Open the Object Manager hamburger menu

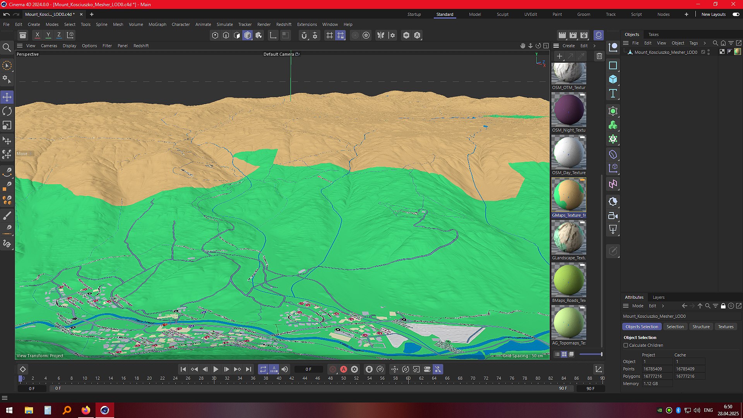(626, 43)
